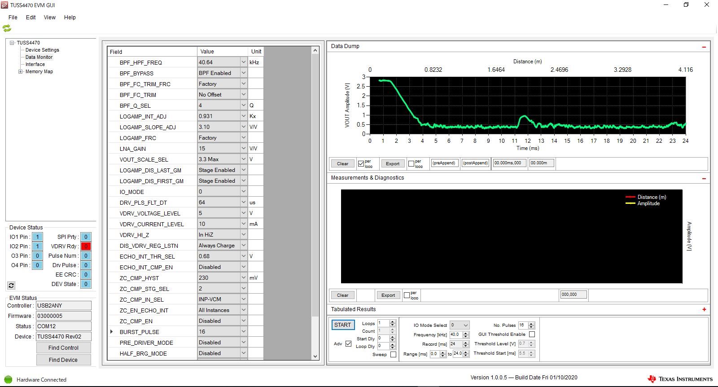718x387 pixels.
Task: Open the BPF_BYPASS dropdown
Action: [x=244, y=73]
